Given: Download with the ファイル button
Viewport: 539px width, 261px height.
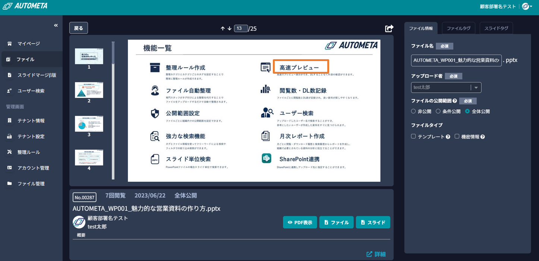Looking at the screenshot, I should coord(337,222).
